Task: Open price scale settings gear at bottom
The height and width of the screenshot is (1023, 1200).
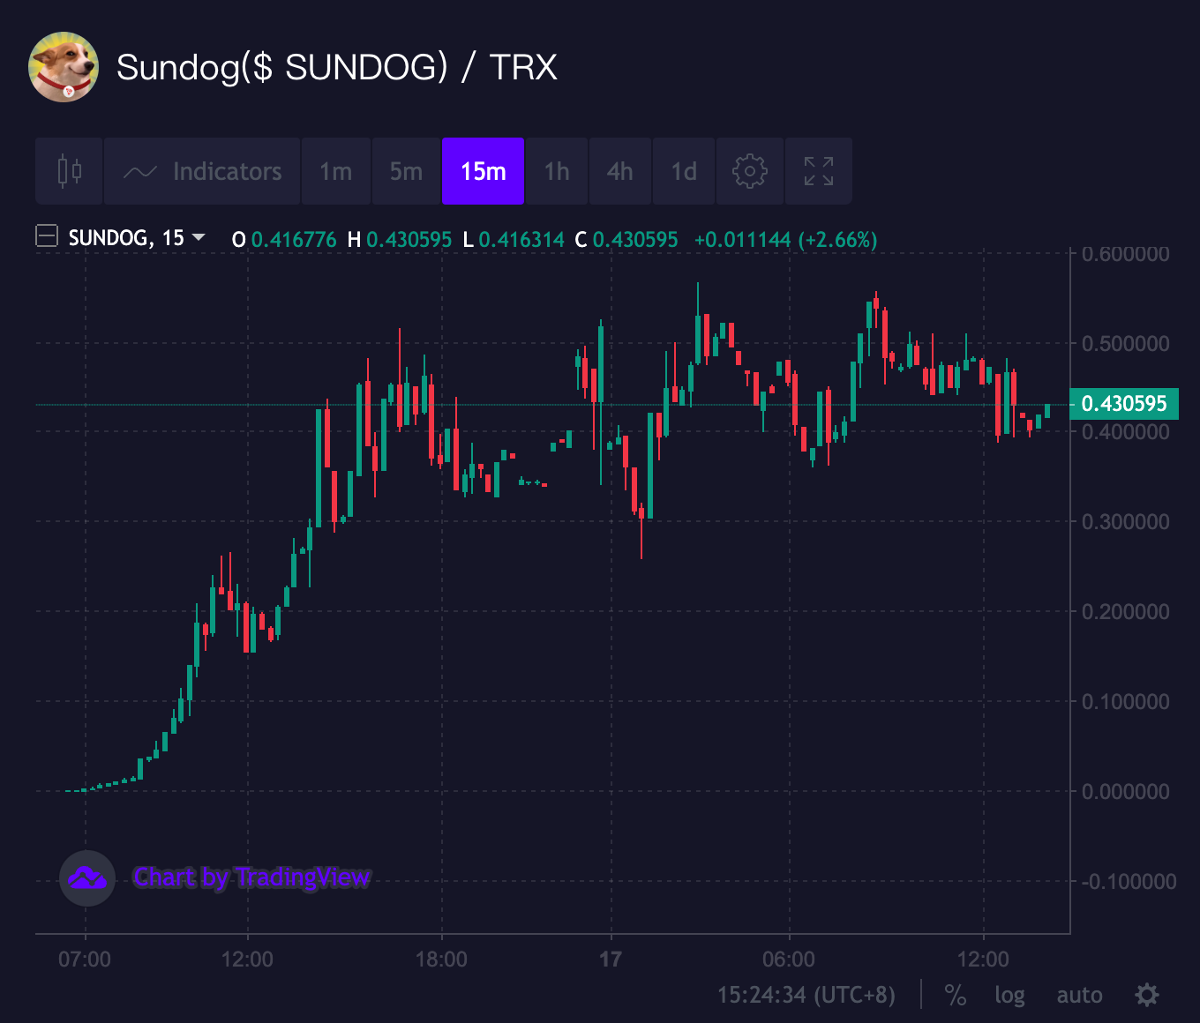Action: (1147, 995)
